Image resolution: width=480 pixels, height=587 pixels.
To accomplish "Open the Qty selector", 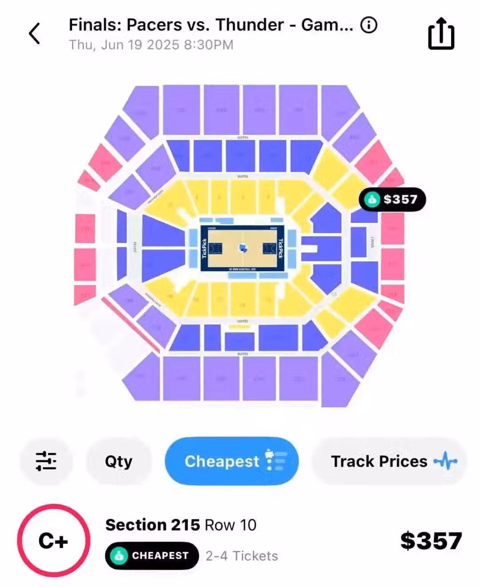I will coord(119,461).
